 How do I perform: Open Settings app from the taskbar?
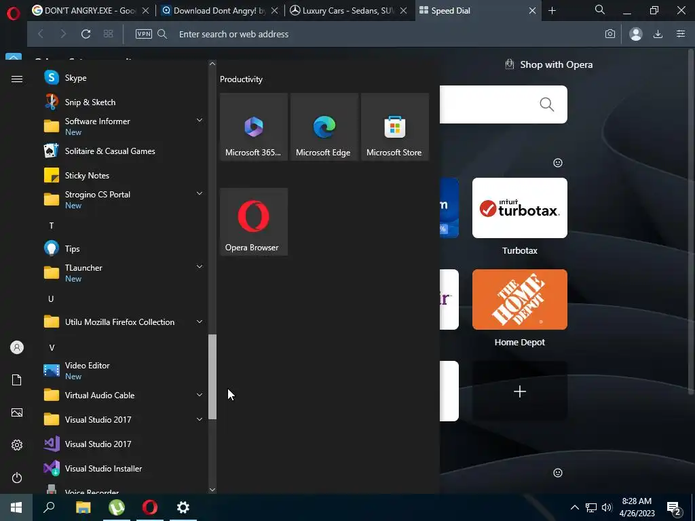tap(183, 507)
